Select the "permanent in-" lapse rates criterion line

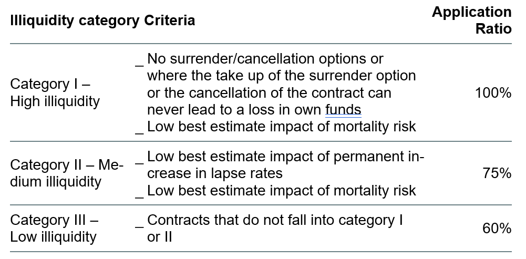click(285, 157)
